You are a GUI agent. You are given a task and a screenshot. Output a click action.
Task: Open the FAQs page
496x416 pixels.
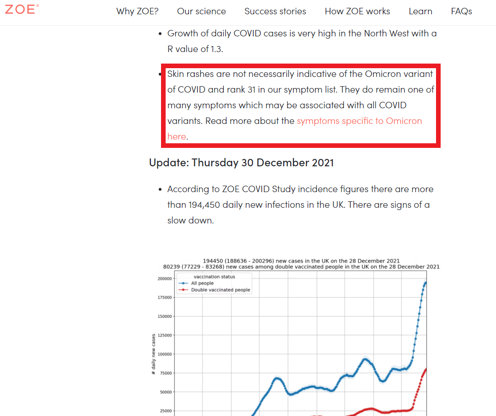click(x=461, y=12)
